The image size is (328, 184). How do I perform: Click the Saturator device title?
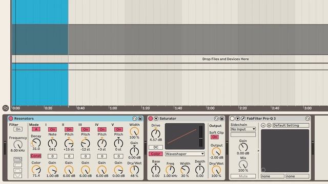click(x=168, y=119)
